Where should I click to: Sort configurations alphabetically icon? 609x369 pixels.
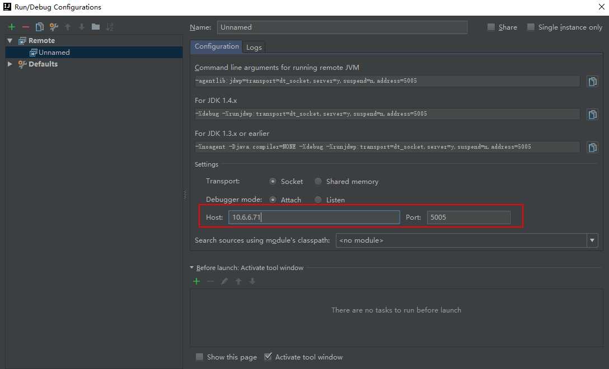click(x=110, y=27)
